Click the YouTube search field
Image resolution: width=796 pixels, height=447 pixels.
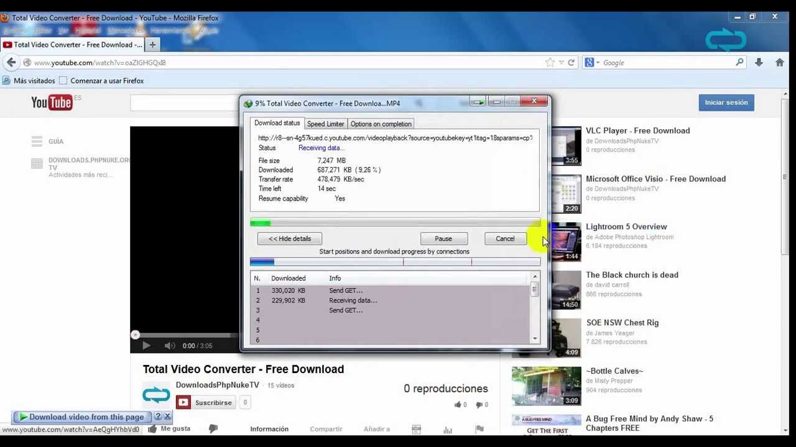coord(185,103)
